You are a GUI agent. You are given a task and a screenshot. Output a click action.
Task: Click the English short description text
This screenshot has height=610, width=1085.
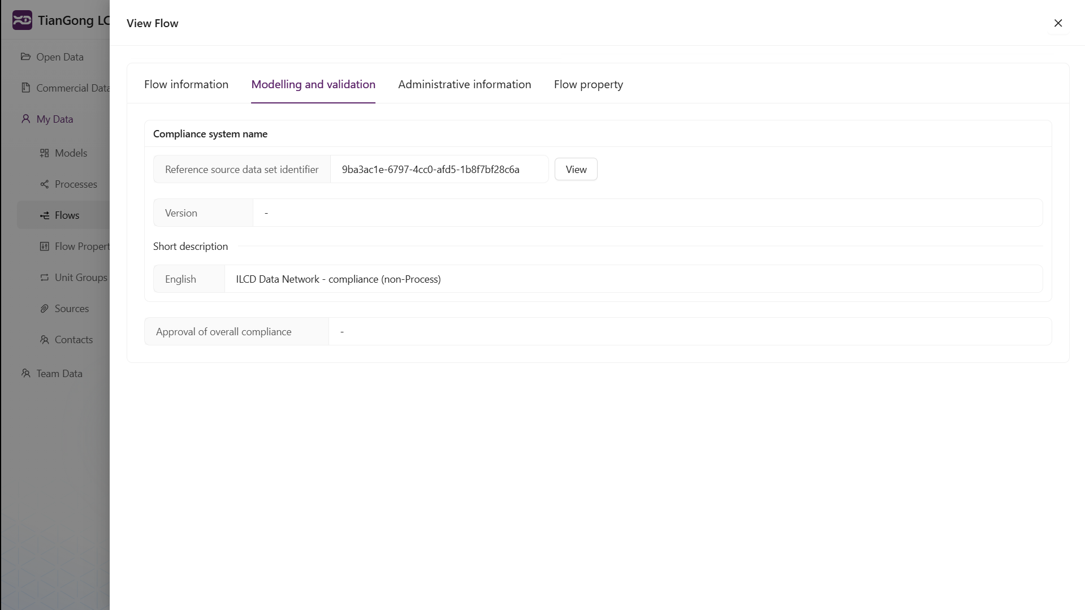[x=338, y=279]
